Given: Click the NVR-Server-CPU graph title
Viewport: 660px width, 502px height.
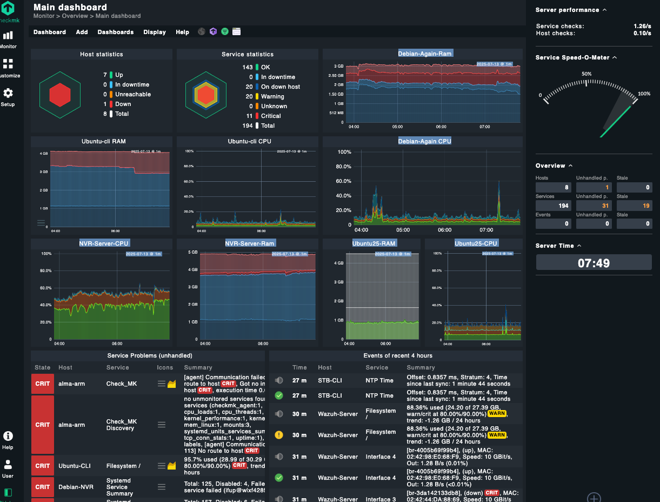Looking at the screenshot, I should coord(104,243).
